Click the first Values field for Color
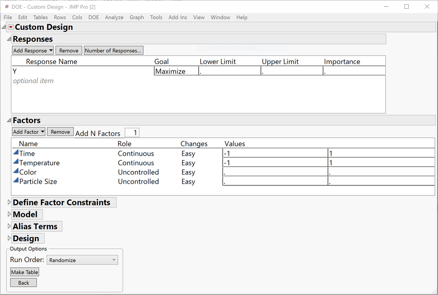The image size is (438, 295). click(x=275, y=172)
